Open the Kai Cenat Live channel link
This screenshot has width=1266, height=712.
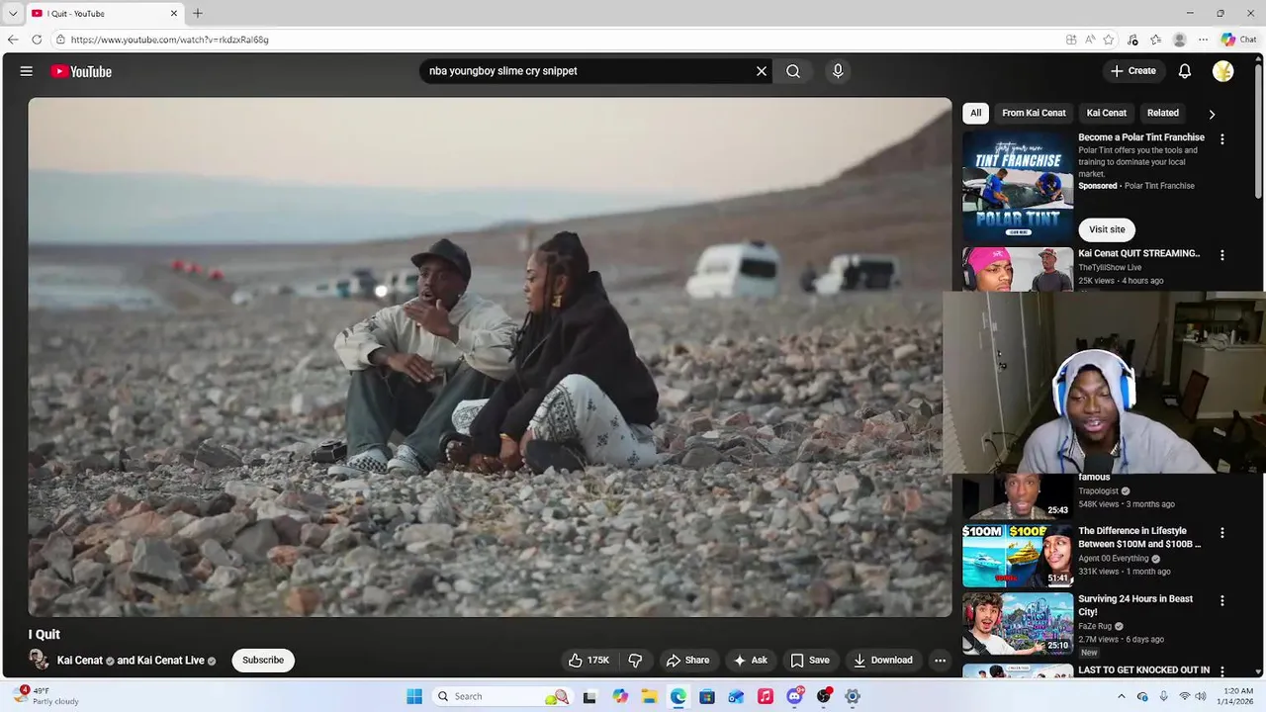170,661
